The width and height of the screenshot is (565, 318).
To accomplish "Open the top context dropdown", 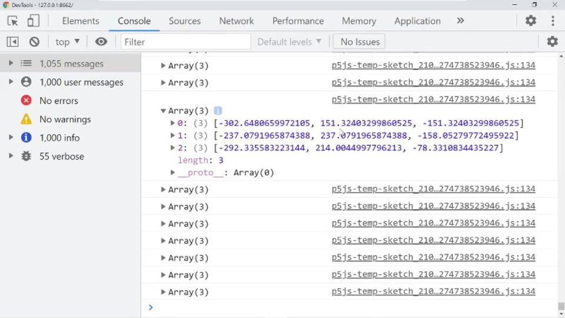I will (67, 42).
